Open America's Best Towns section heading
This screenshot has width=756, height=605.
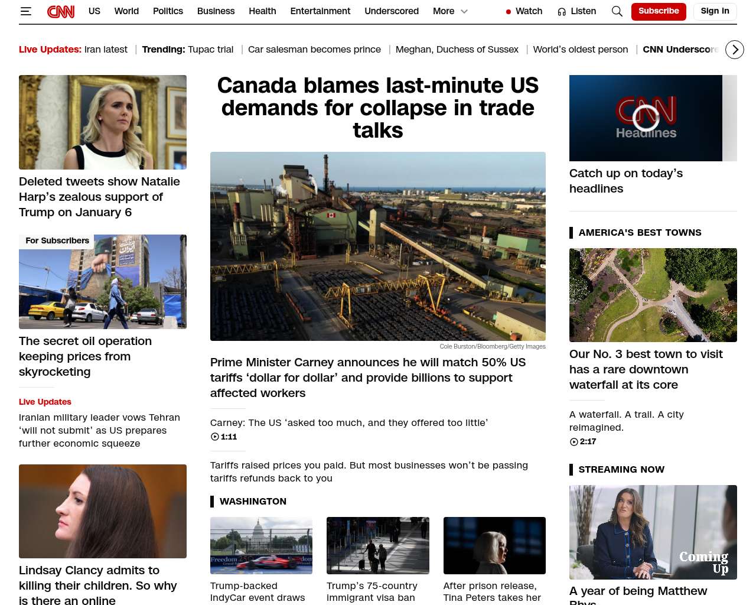click(x=640, y=233)
